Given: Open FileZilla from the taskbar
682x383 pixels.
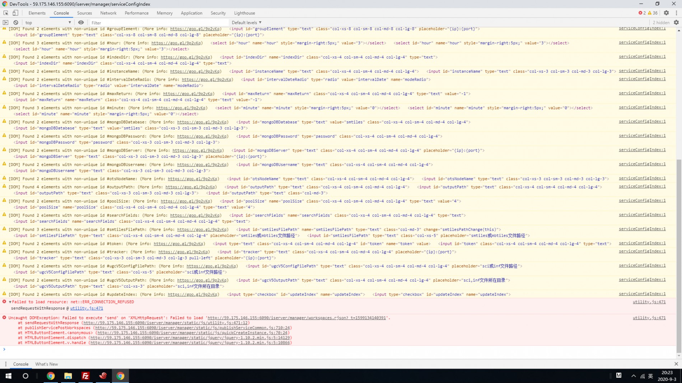Looking at the screenshot, I should (85, 376).
